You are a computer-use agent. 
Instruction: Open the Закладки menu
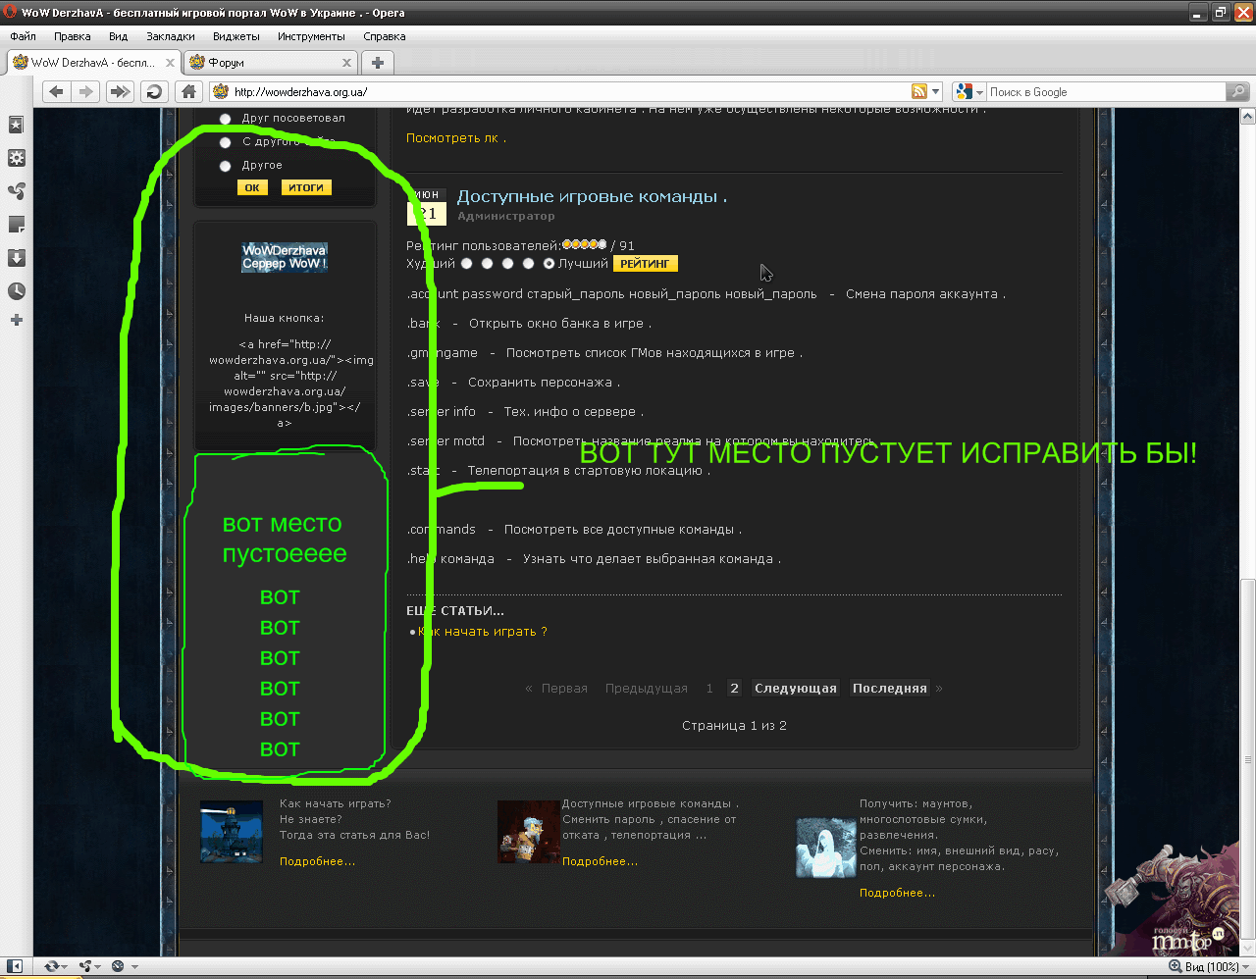[171, 36]
